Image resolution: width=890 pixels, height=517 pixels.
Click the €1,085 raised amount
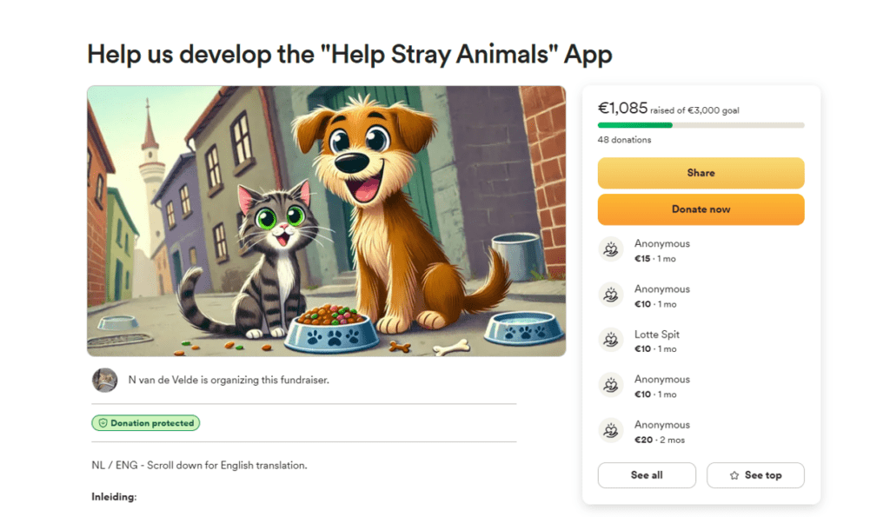622,109
